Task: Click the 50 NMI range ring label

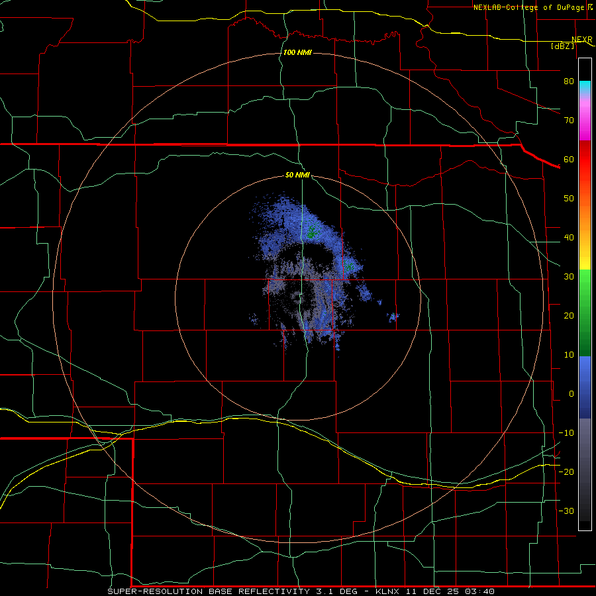Action: coord(297,175)
